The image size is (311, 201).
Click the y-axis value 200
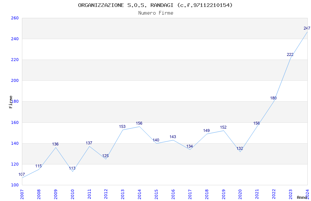(15, 80)
